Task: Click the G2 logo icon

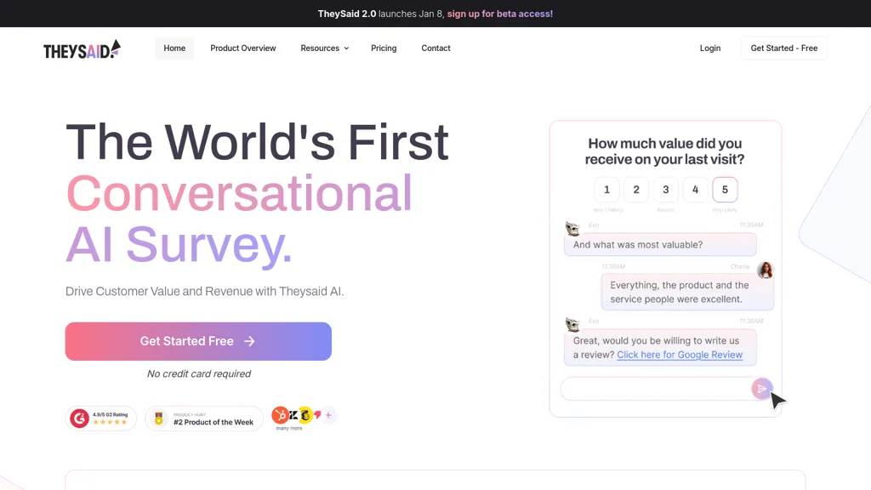Action: pos(79,418)
